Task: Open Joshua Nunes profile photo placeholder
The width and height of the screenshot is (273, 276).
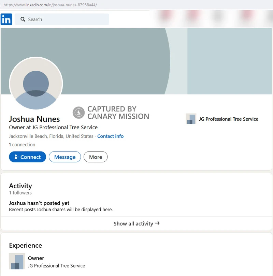Action: [36, 83]
